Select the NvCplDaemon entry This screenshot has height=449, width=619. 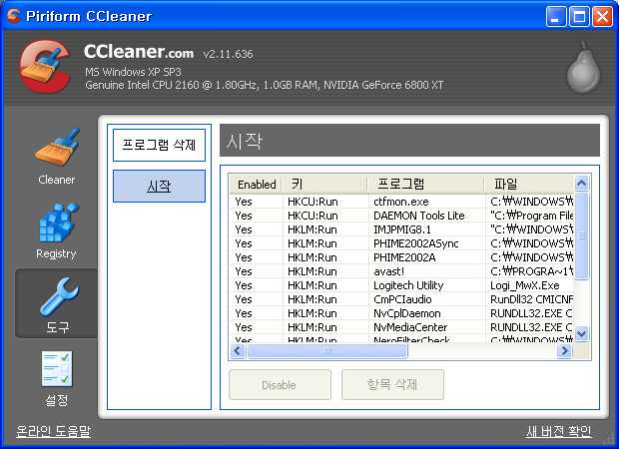click(401, 313)
